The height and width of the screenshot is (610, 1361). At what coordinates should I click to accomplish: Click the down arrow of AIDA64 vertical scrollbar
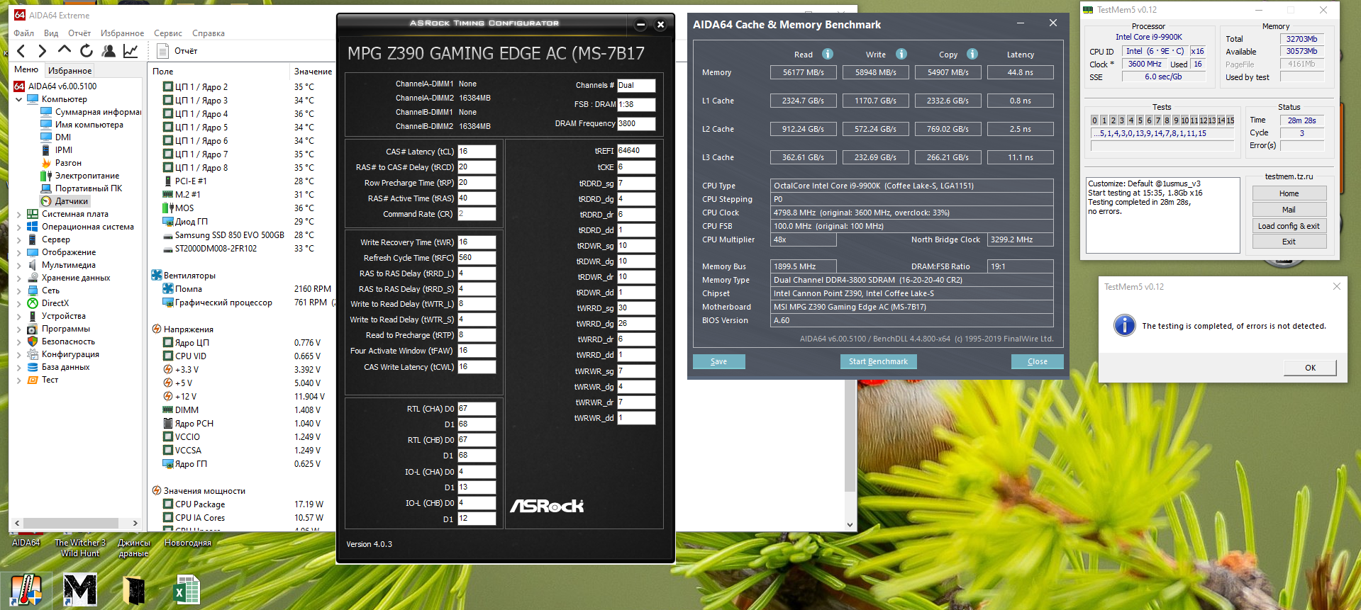[850, 525]
